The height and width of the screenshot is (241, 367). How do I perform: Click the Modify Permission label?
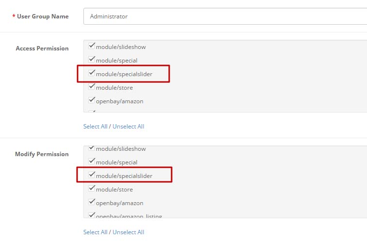(42, 154)
